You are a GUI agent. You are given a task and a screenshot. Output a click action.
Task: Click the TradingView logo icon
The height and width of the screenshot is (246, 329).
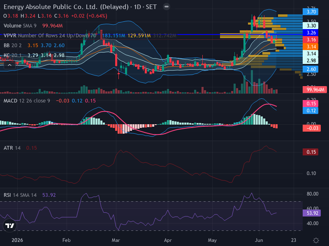click(9, 225)
